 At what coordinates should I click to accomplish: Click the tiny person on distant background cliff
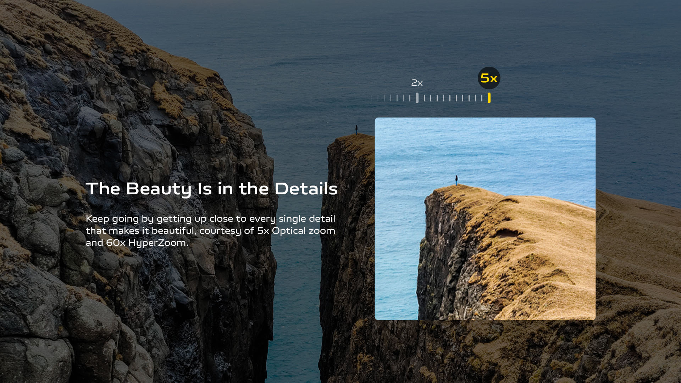356,129
